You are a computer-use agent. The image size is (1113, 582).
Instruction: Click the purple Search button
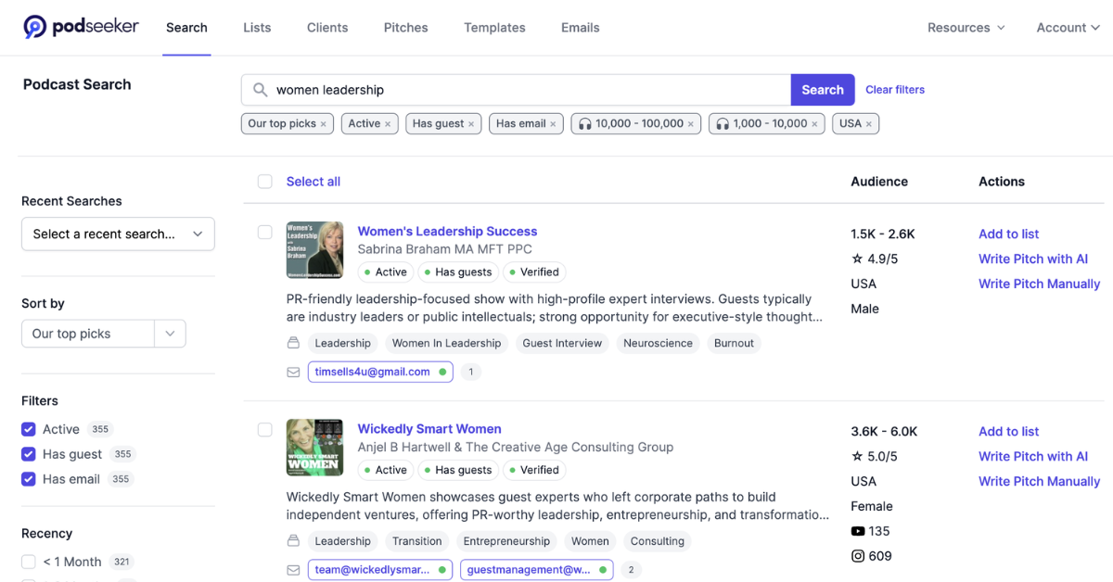(823, 90)
